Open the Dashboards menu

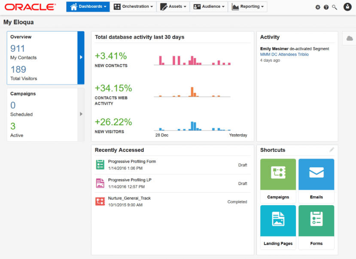88,7
